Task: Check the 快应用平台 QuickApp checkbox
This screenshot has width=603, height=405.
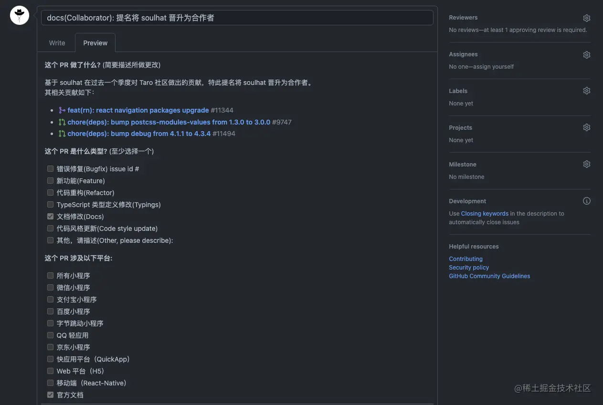Action: (50, 359)
